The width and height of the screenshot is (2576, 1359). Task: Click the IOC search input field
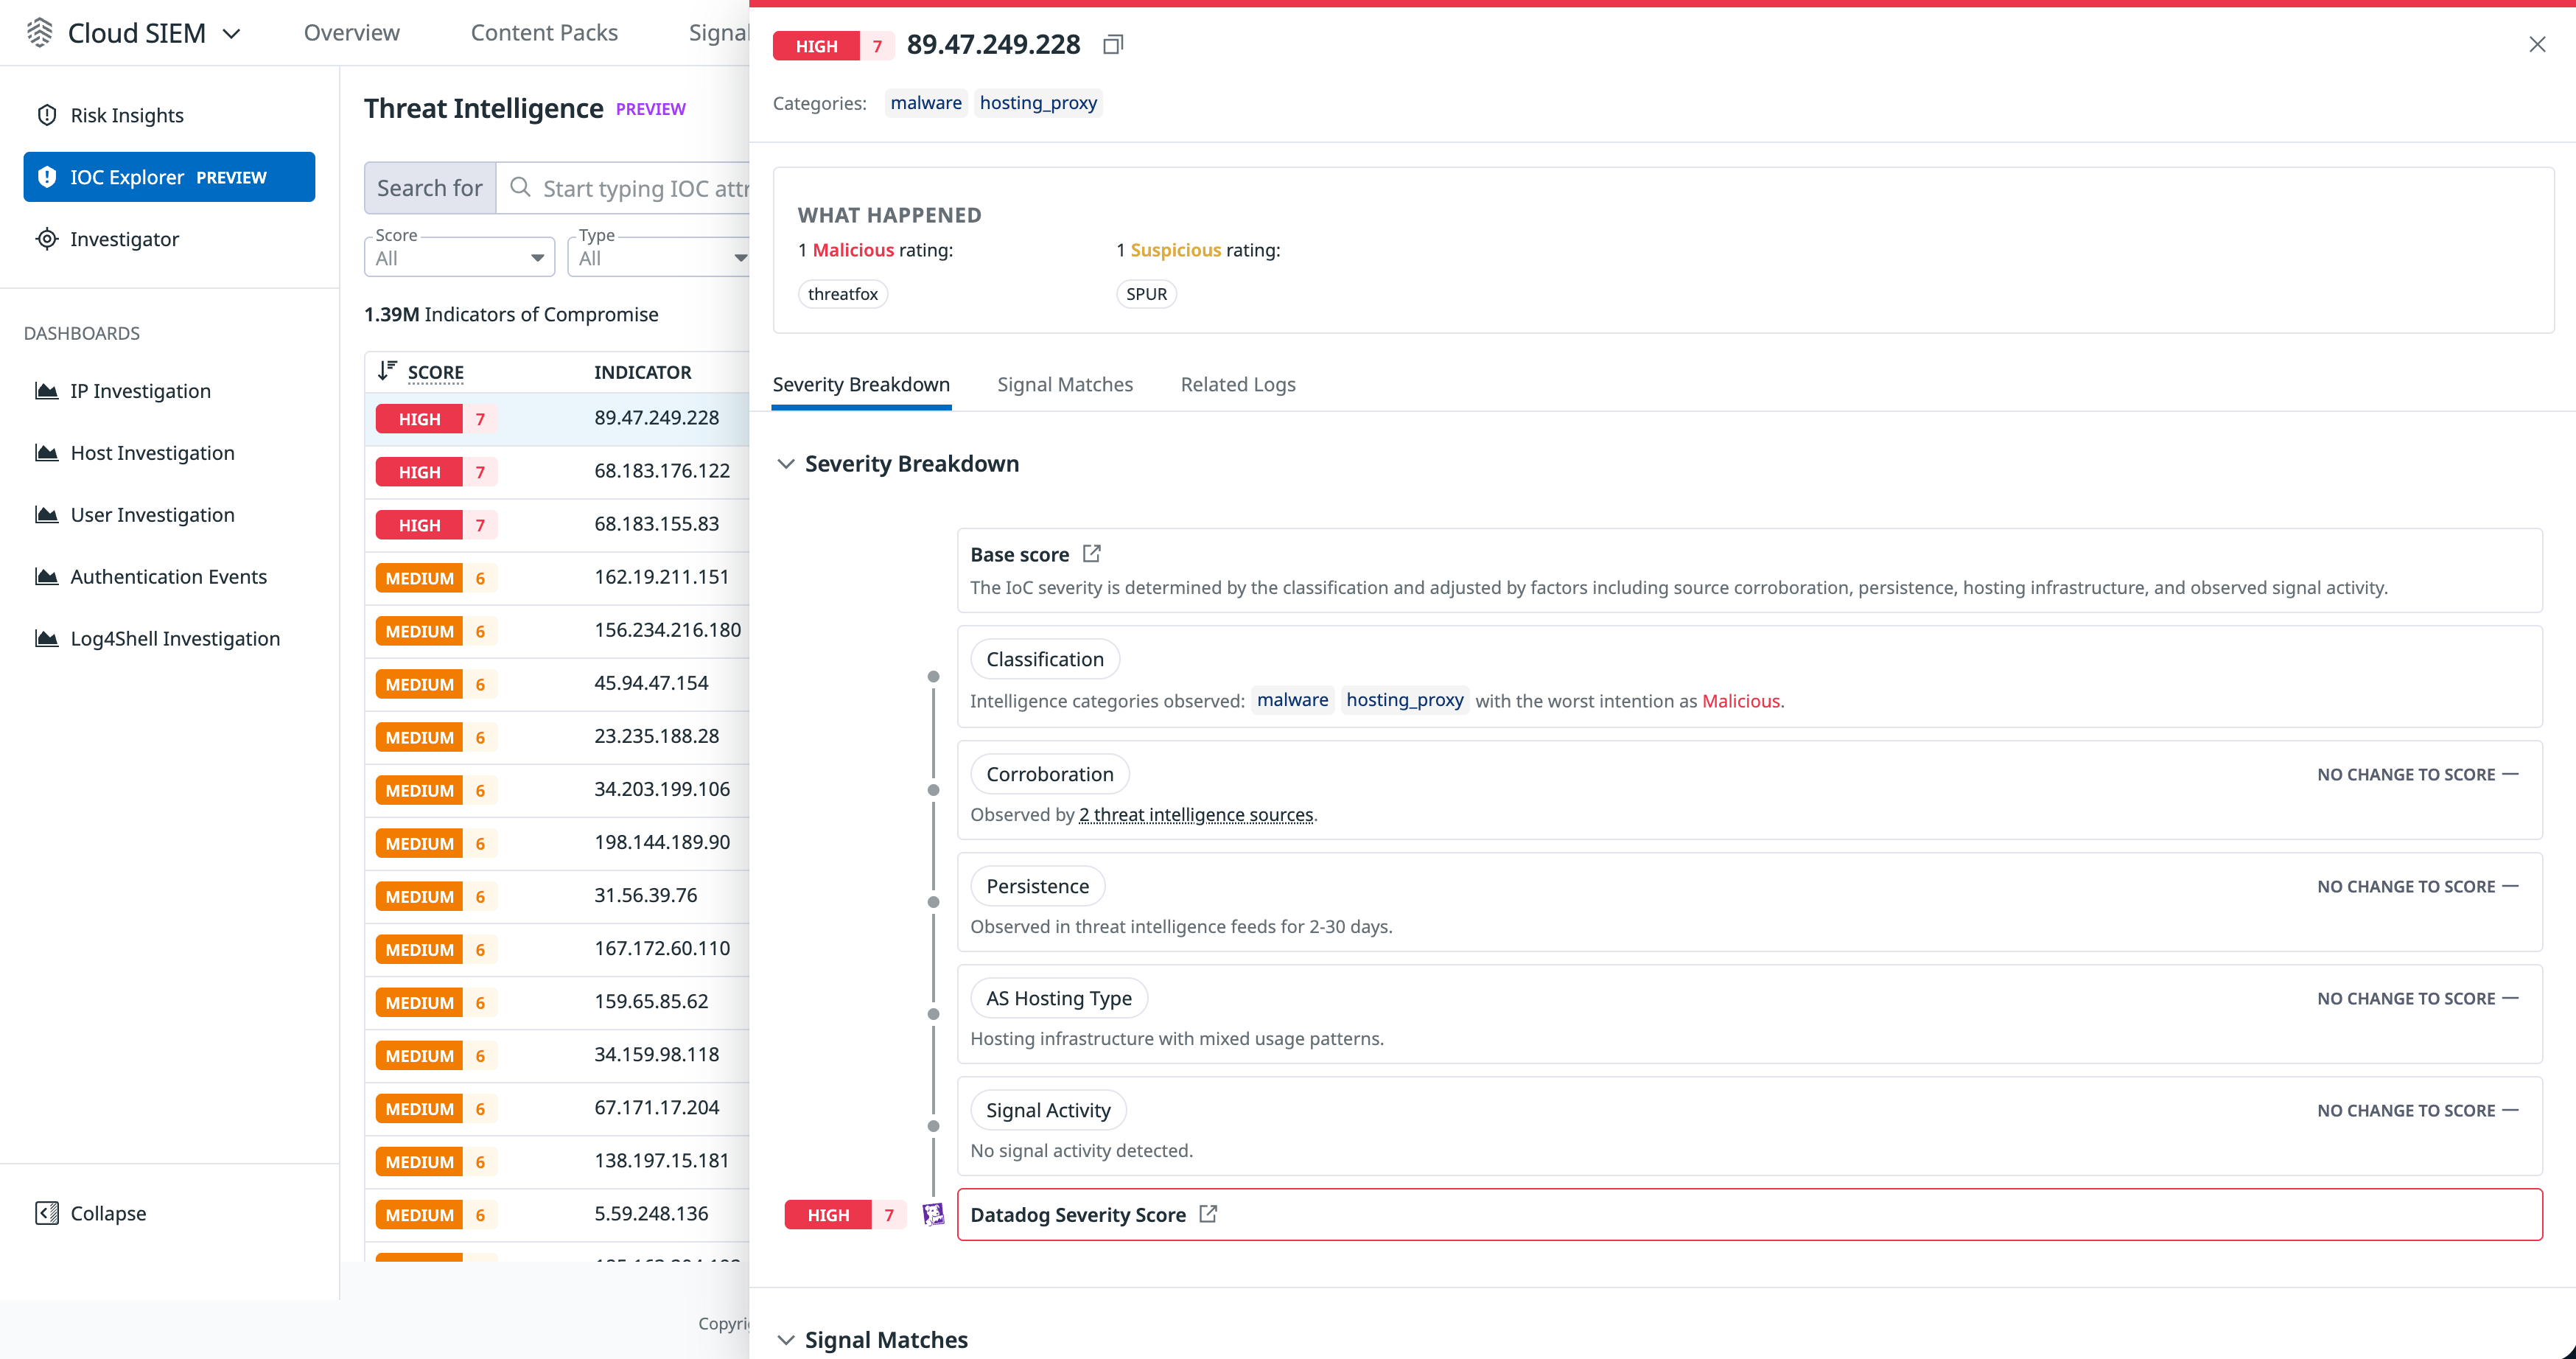[x=640, y=188]
